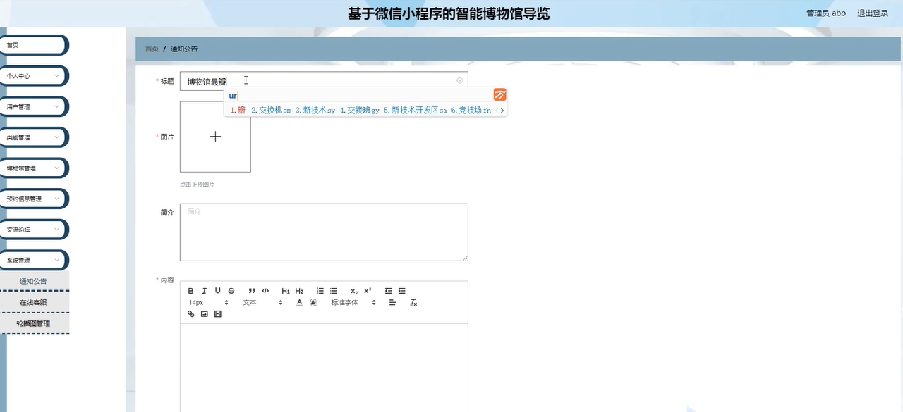Apply subscript formatting

coord(354,291)
